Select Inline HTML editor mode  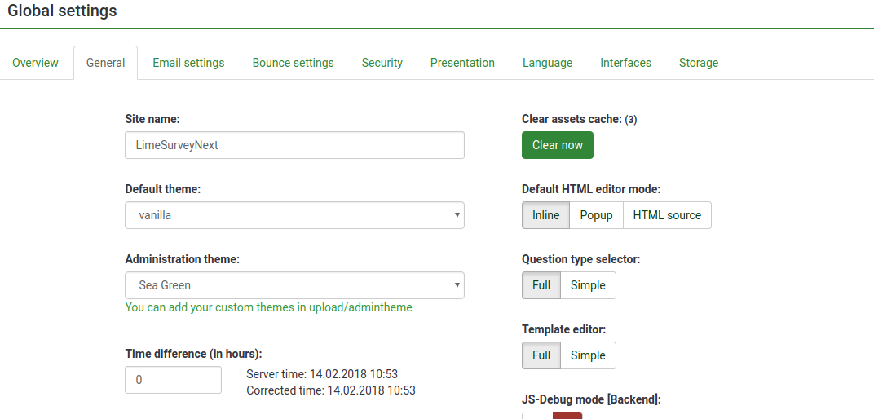[x=545, y=215]
